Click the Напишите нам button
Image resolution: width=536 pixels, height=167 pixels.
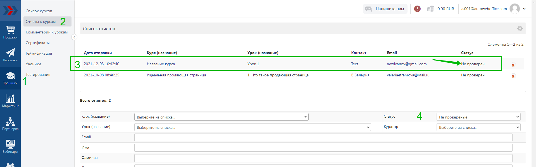click(x=385, y=9)
